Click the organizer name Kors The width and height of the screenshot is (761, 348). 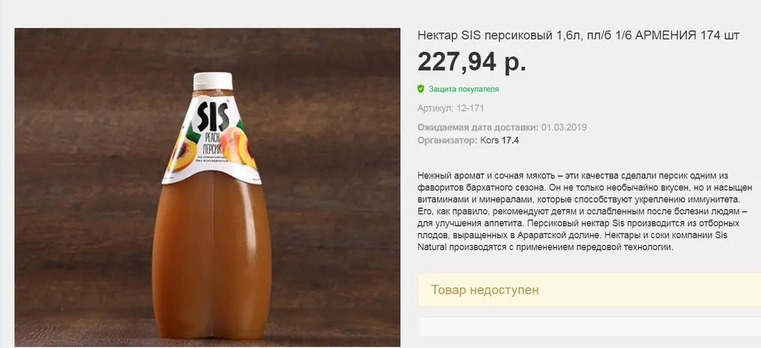(489, 141)
